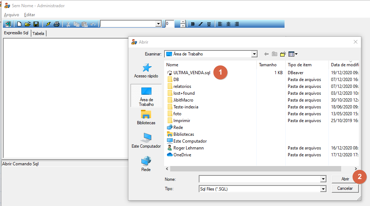This screenshot has width=370, height=206.
Task: Open the font name dropdown in toolbar
Action: (158, 24)
